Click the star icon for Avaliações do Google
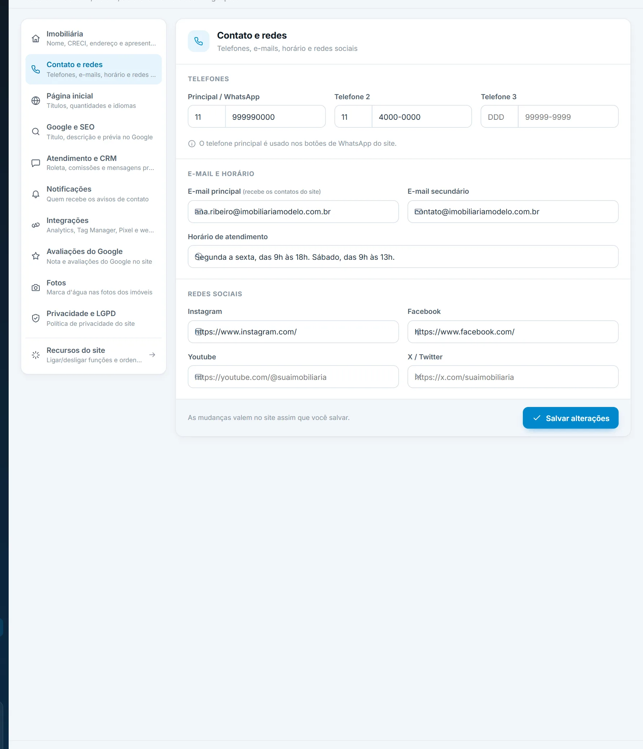Screen dimensions: 643x749 click(35, 256)
